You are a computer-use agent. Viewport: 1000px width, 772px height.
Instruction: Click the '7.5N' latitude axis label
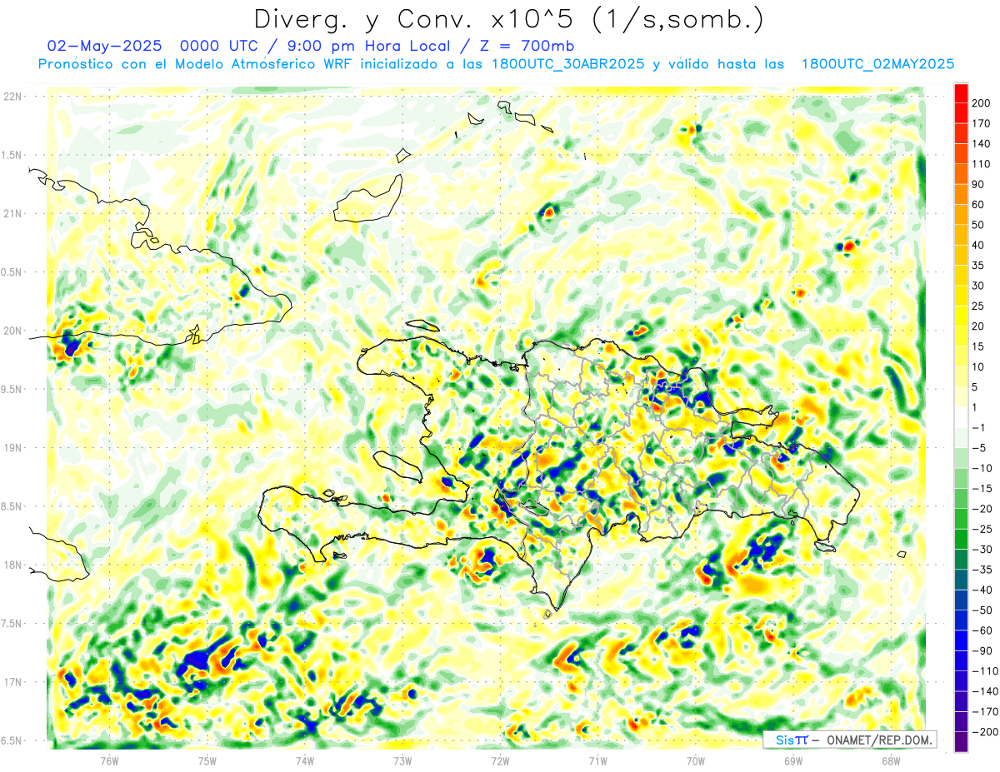coord(12,623)
